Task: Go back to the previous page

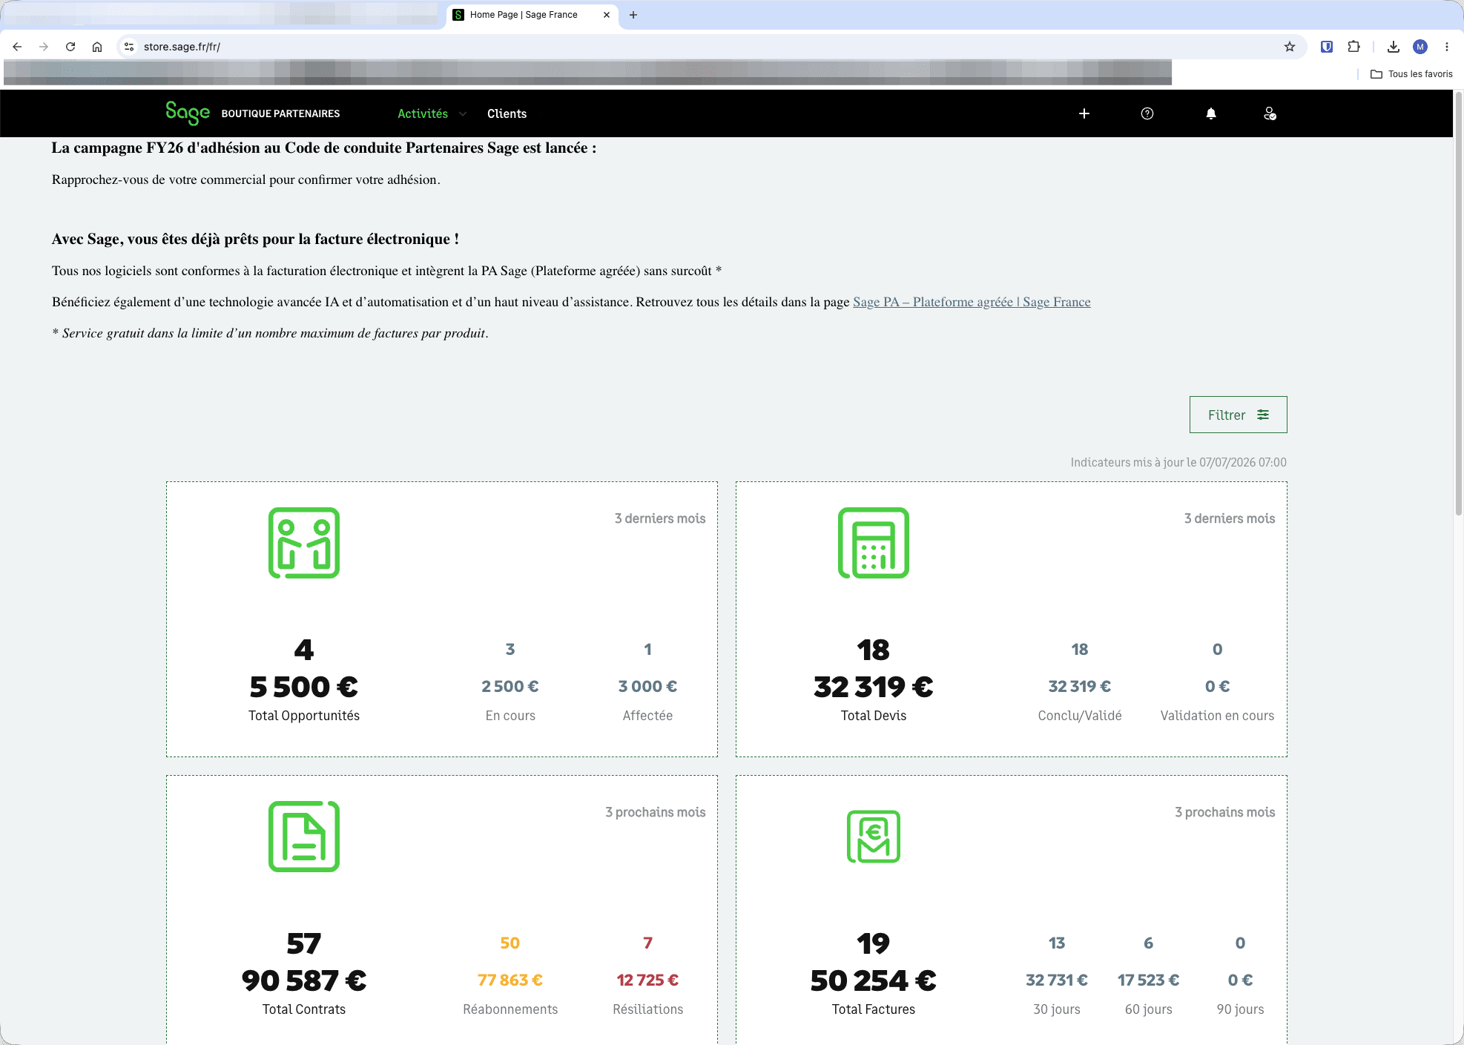Action: coord(17,47)
